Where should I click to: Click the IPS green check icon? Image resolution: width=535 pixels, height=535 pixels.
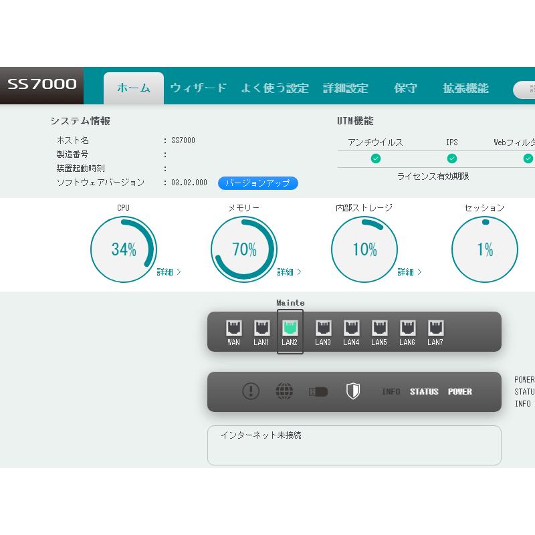tap(452, 158)
